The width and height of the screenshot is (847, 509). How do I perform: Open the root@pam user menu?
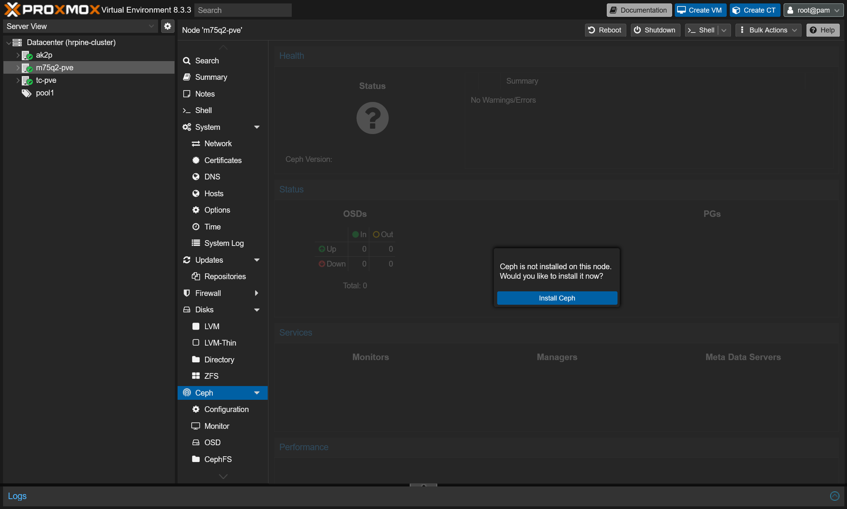click(813, 10)
